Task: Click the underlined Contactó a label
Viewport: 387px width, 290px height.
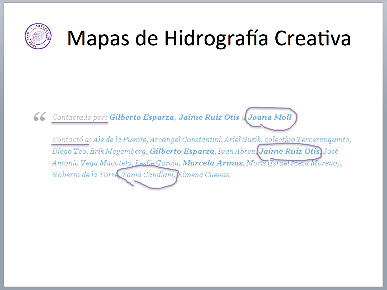Action: tap(70, 140)
